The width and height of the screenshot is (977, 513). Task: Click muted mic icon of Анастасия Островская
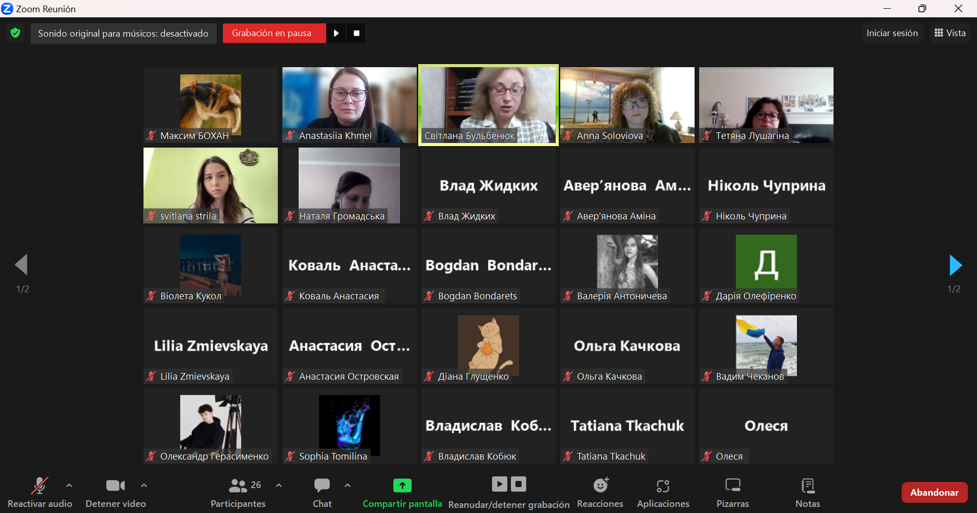[x=291, y=377]
